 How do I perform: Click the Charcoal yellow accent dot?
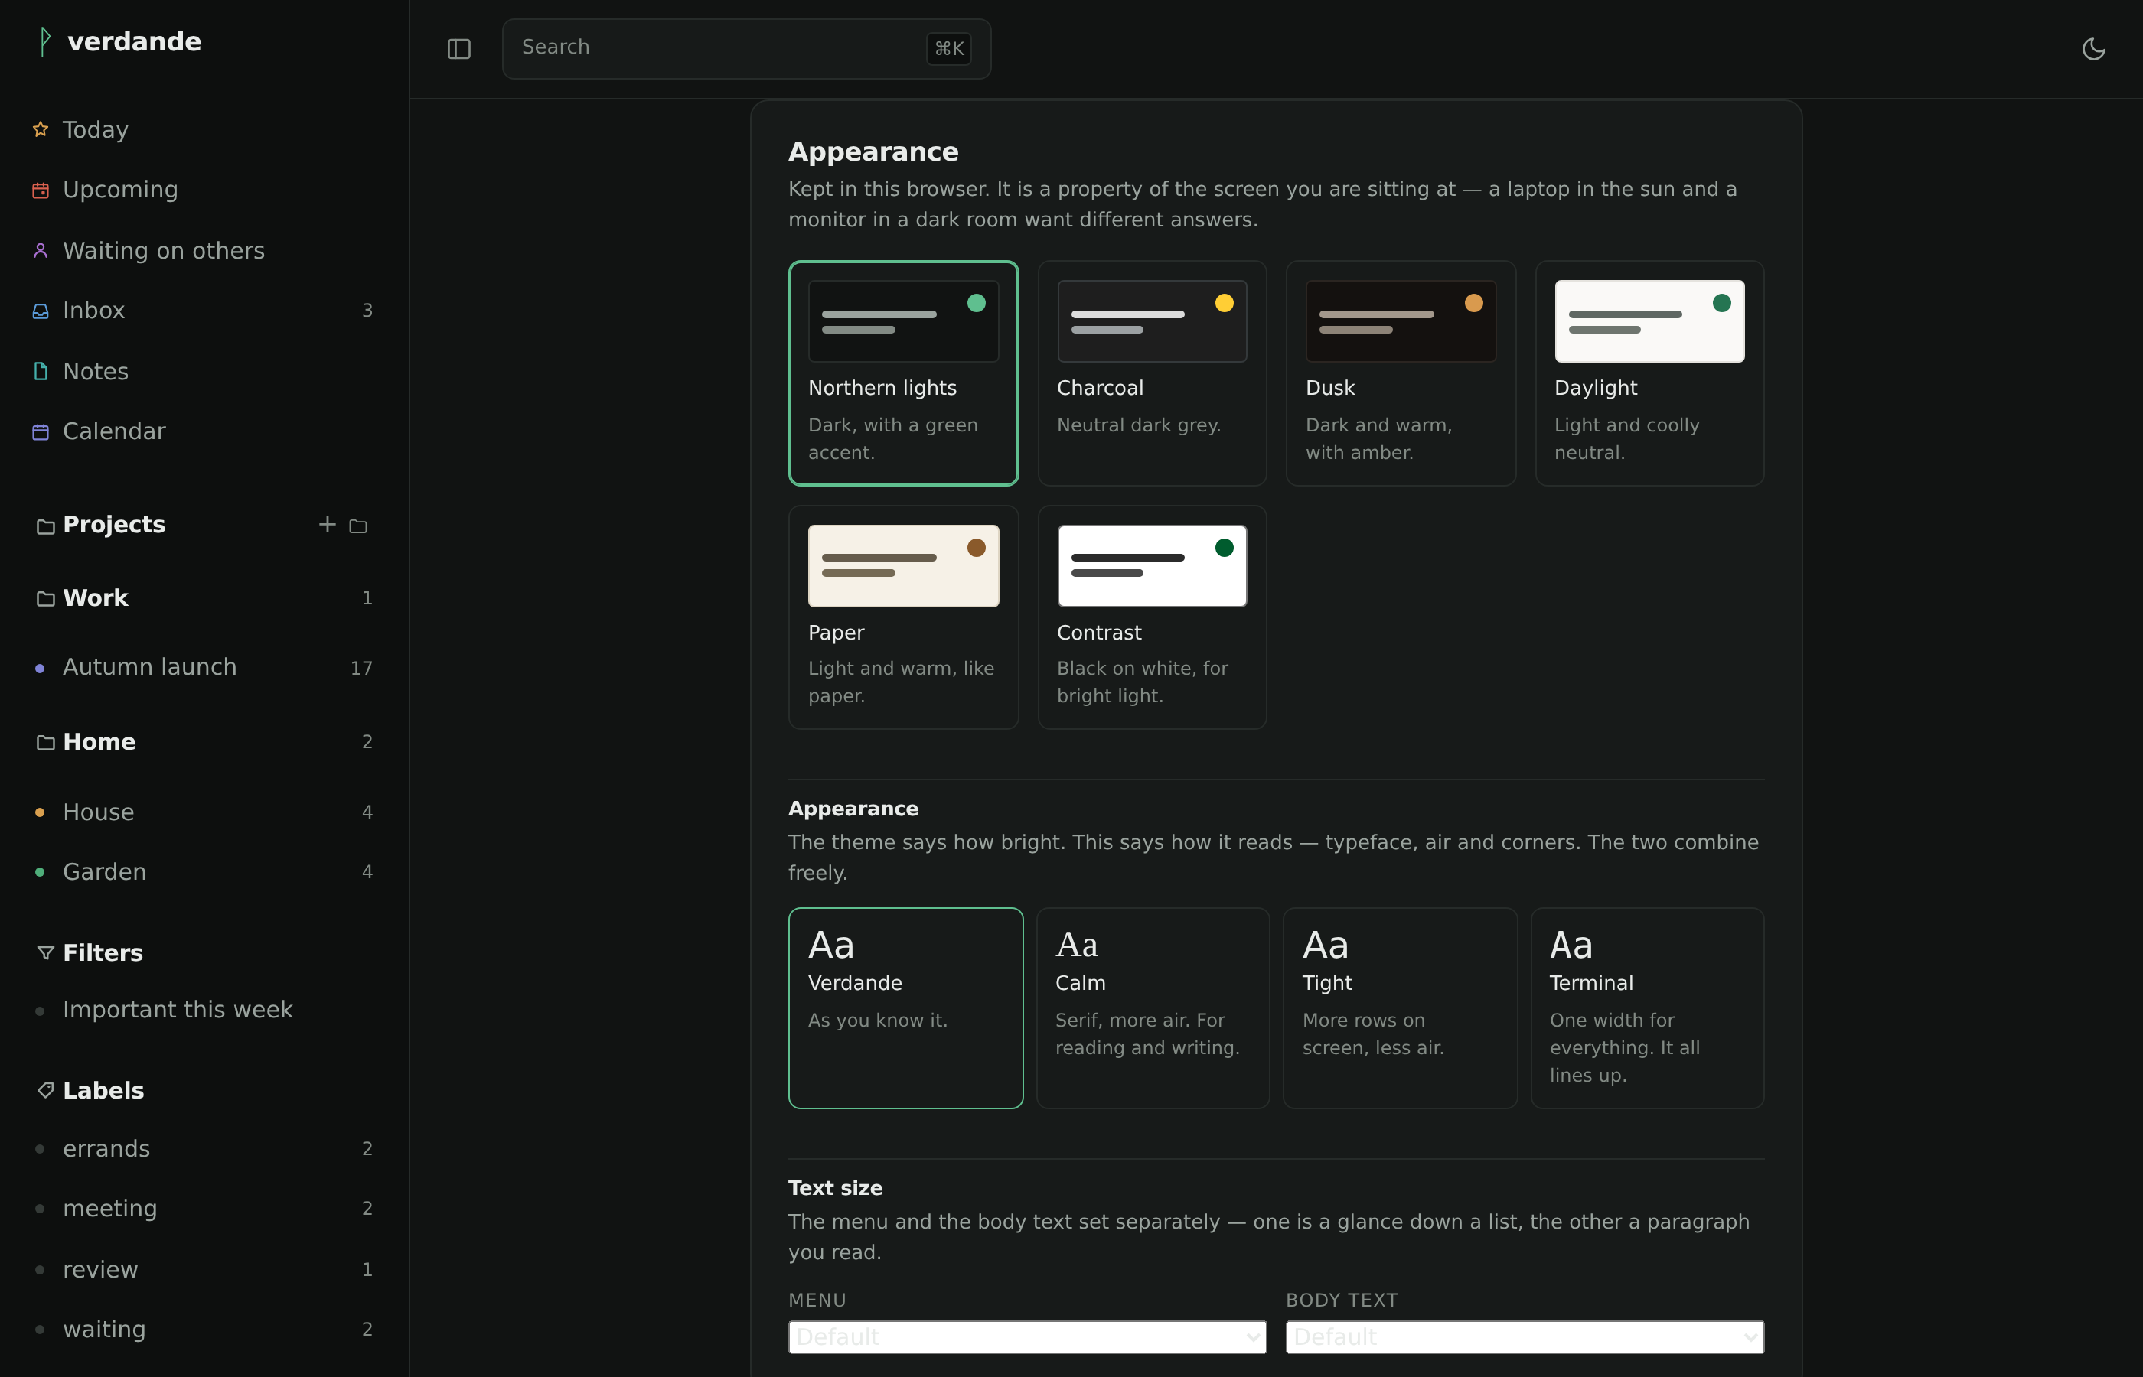coord(1225,303)
